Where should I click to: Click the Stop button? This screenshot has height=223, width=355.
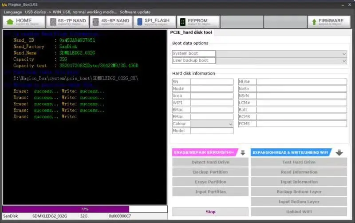210,211
